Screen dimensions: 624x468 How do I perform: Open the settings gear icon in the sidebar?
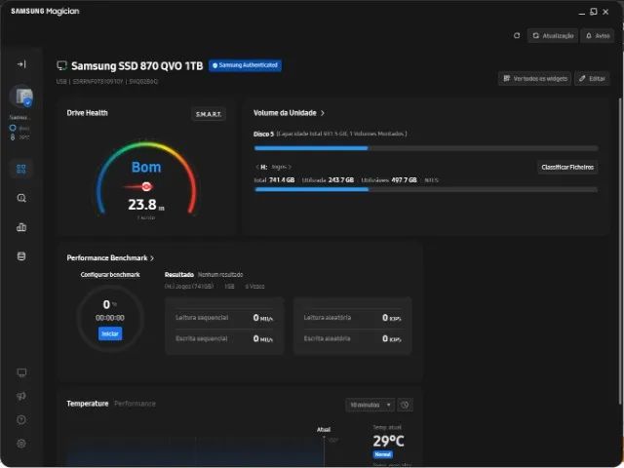point(21,444)
